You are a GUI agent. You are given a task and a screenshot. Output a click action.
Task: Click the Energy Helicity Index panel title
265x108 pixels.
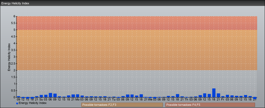15,3
